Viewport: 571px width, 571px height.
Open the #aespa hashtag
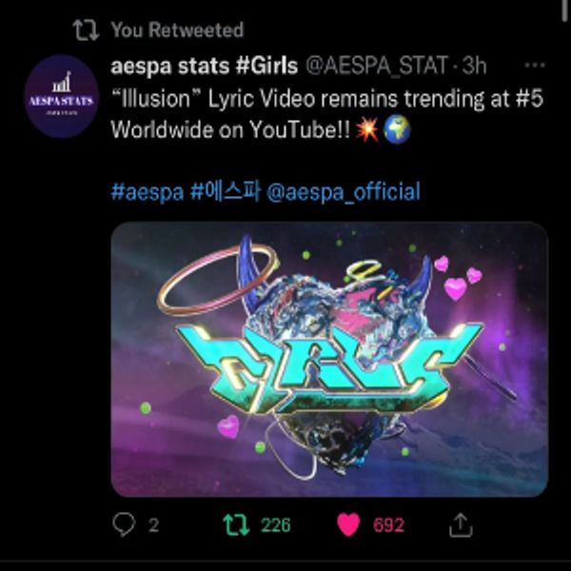pos(148,192)
